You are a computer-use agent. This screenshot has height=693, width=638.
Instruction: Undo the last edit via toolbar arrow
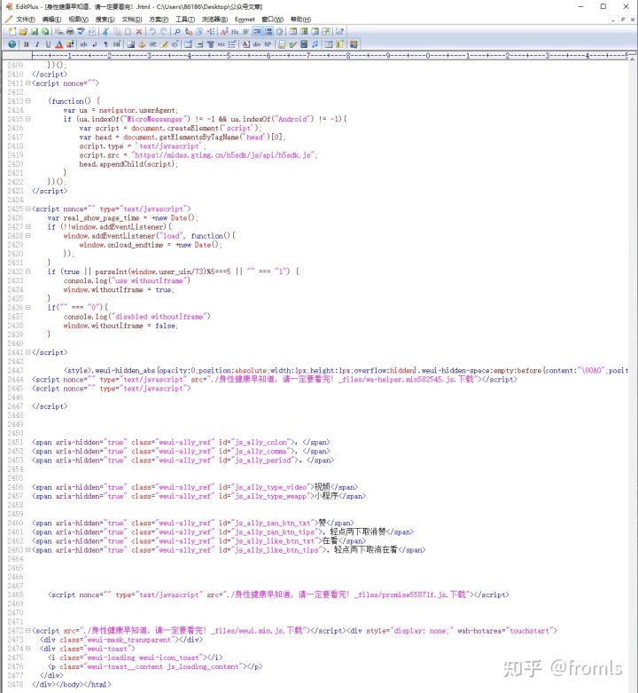pyautogui.click(x=152, y=31)
